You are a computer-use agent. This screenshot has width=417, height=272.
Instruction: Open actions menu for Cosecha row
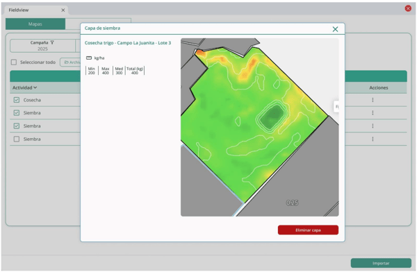(373, 100)
